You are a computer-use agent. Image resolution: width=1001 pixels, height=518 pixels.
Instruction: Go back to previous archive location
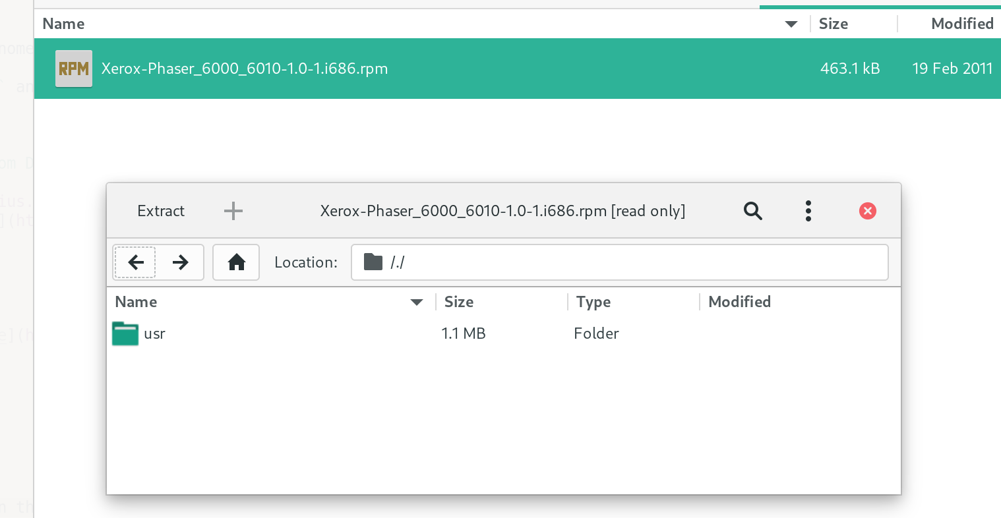click(136, 262)
